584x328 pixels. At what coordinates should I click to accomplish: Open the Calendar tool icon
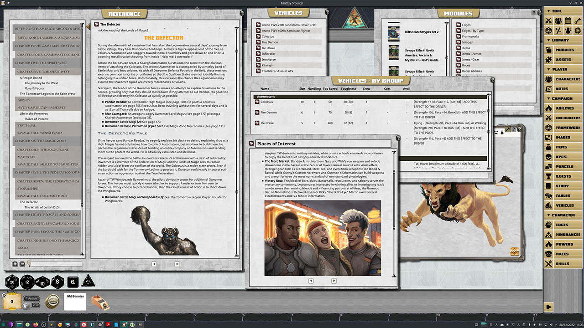pyautogui.click(x=568, y=21)
